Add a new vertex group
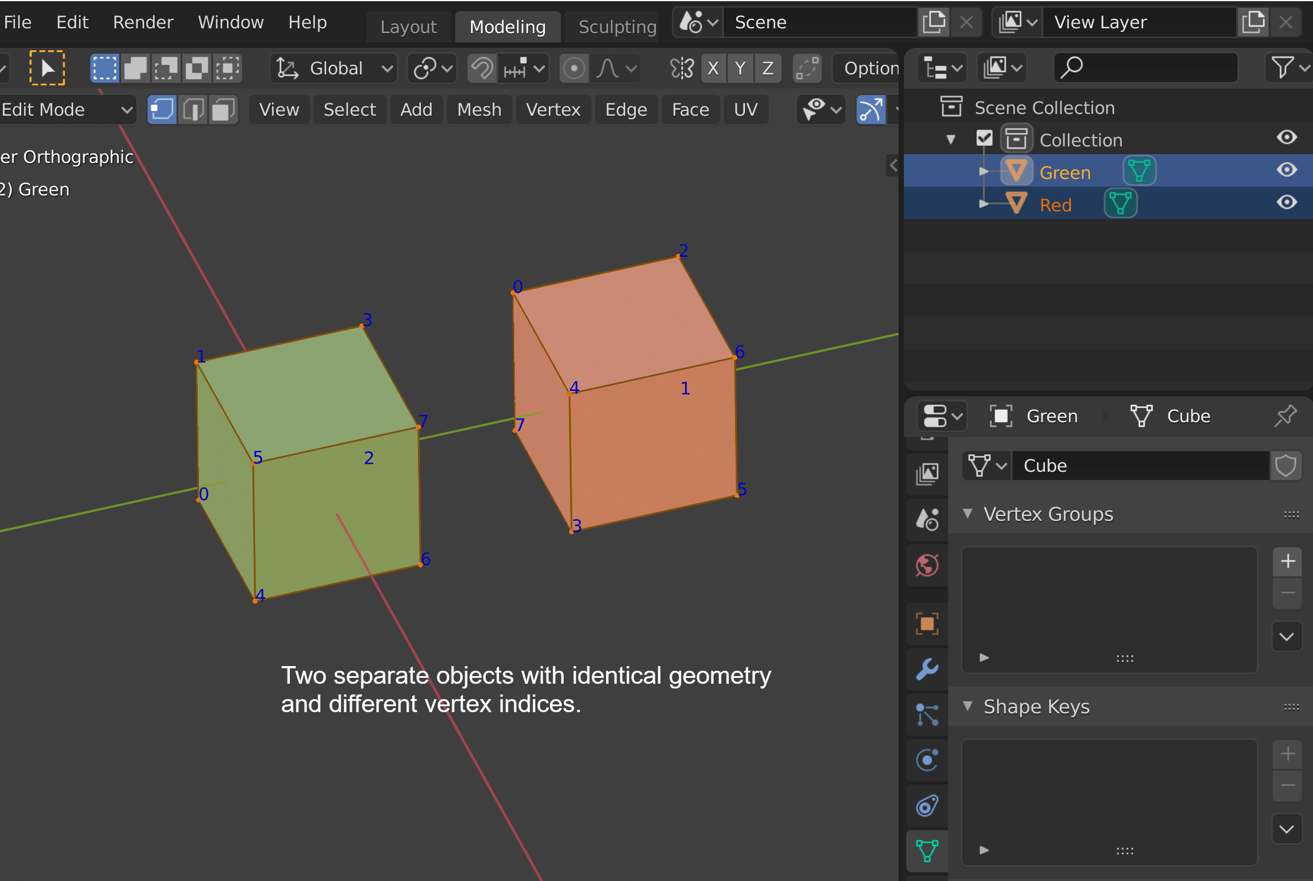 click(x=1288, y=561)
